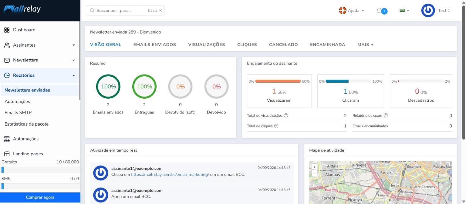
Task: Click help icon beside Relatório de spam
Action: point(386,116)
